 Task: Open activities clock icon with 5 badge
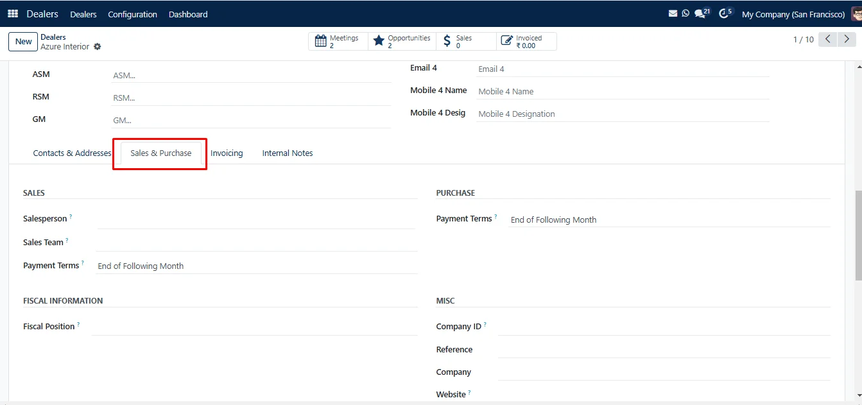725,13
